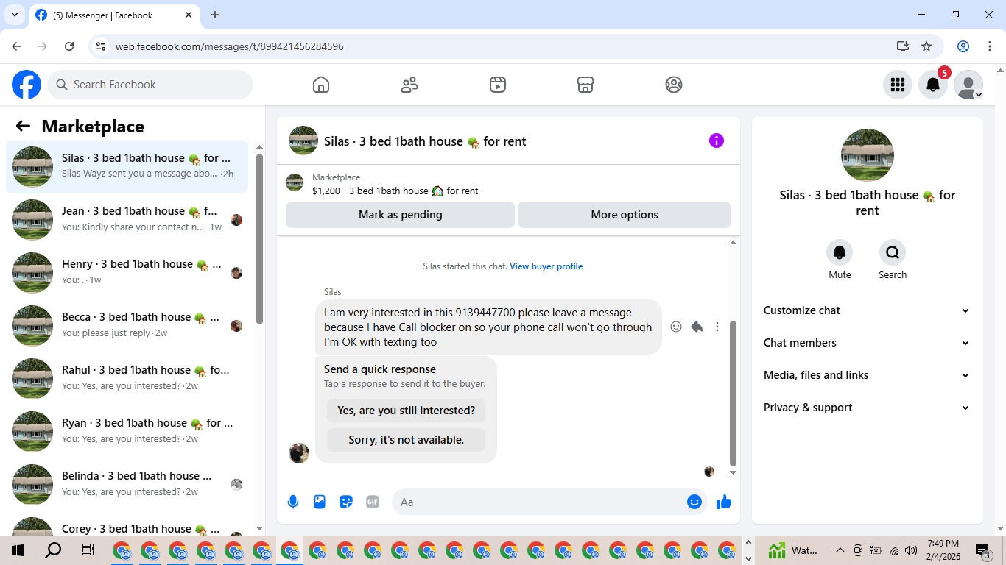Open Silas 3 bed 1bath house conversation

(x=127, y=167)
